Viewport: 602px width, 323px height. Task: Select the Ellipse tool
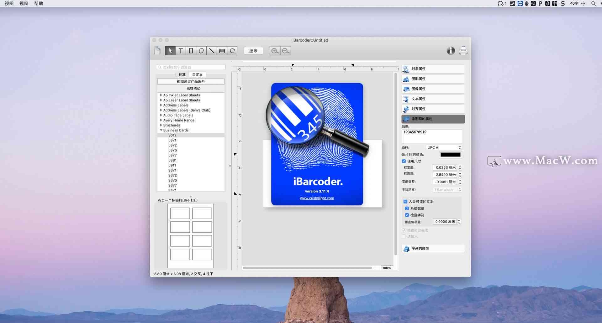201,51
